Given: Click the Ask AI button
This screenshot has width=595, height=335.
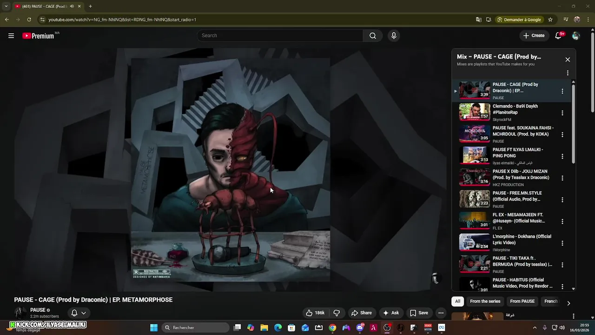Looking at the screenshot, I should (390, 313).
